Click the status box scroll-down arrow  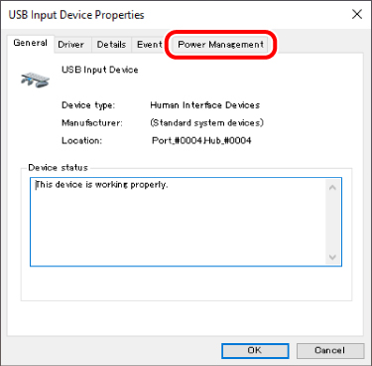coord(332,257)
